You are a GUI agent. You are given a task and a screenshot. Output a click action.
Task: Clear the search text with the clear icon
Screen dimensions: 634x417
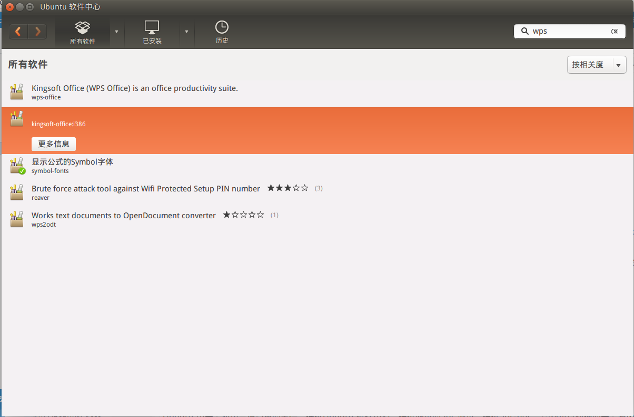[615, 32]
